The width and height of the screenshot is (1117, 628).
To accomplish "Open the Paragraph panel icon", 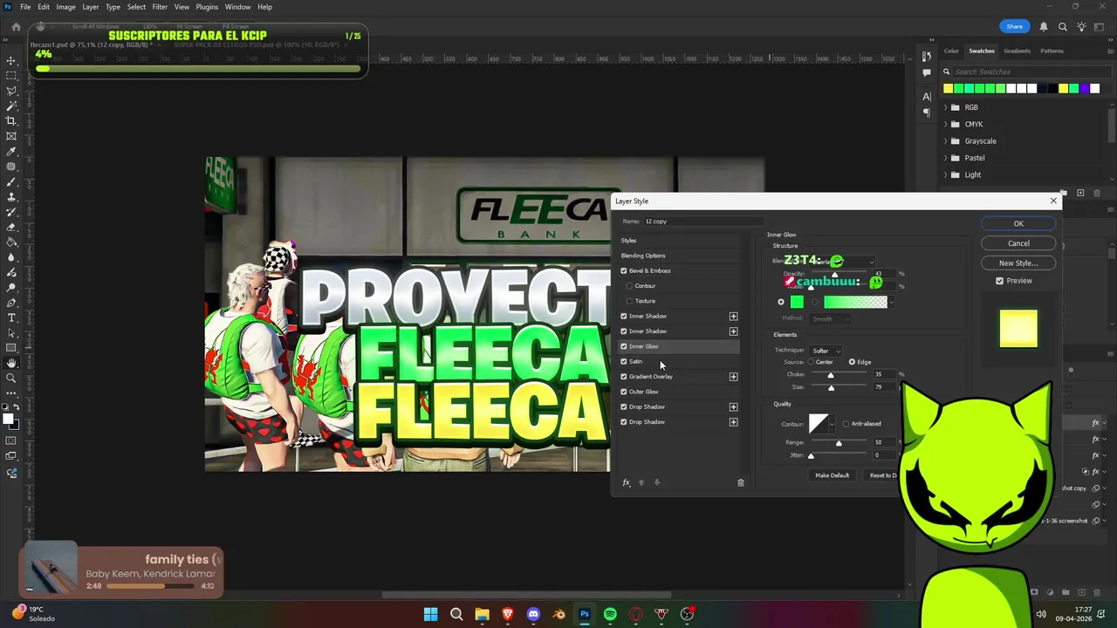I will (927, 113).
